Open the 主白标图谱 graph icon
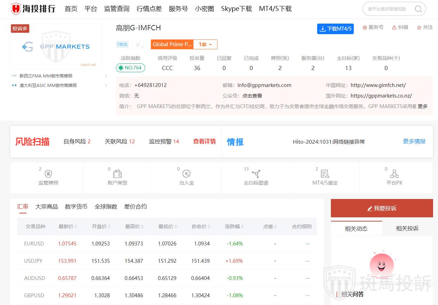Viewport: 438px width, 305px height. (256, 174)
